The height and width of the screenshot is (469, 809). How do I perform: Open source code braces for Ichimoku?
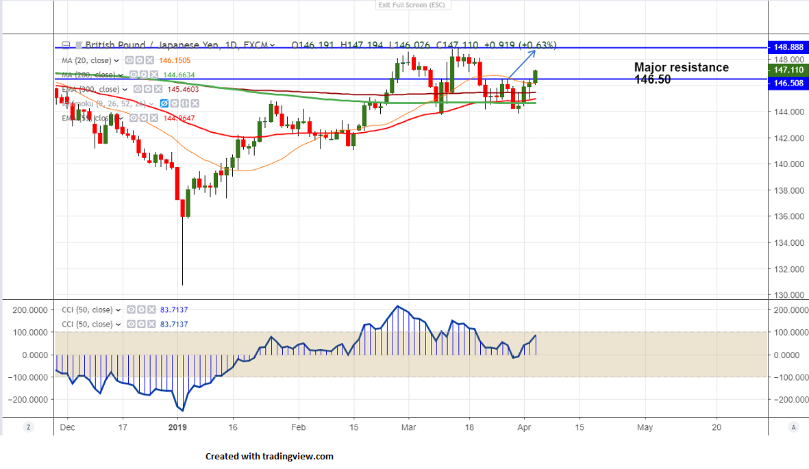tap(185, 103)
